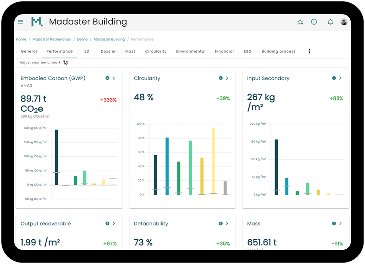This screenshot has width=365, height=264.
Task: Mark building as favorite with star icon
Action: (300, 22)
